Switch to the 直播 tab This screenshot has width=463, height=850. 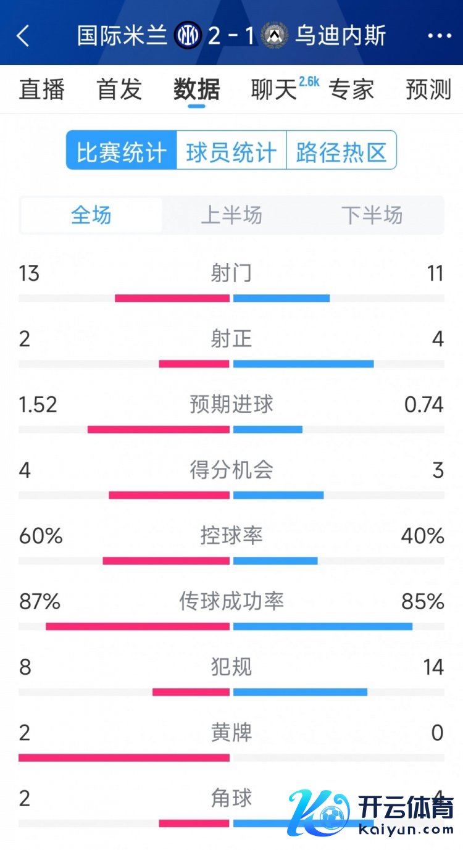(41, 90)
